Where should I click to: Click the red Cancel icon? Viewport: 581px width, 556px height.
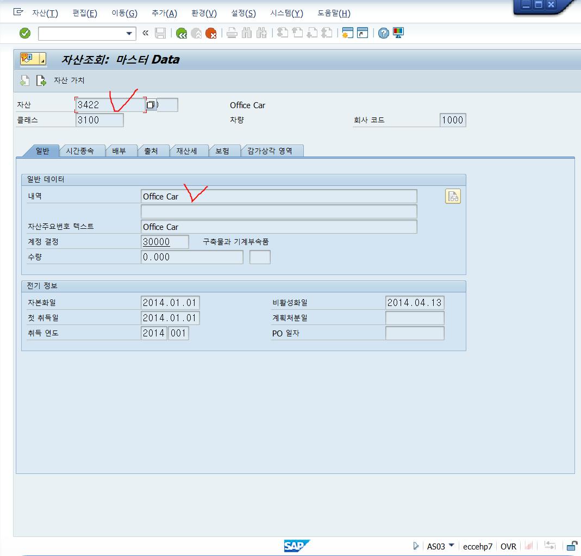211,33
